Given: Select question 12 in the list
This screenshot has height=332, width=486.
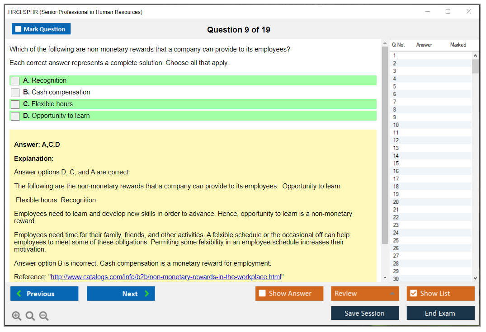Looking at the screenshot, I should [x=396, y=140].
